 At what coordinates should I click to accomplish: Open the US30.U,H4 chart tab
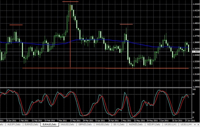186,124
